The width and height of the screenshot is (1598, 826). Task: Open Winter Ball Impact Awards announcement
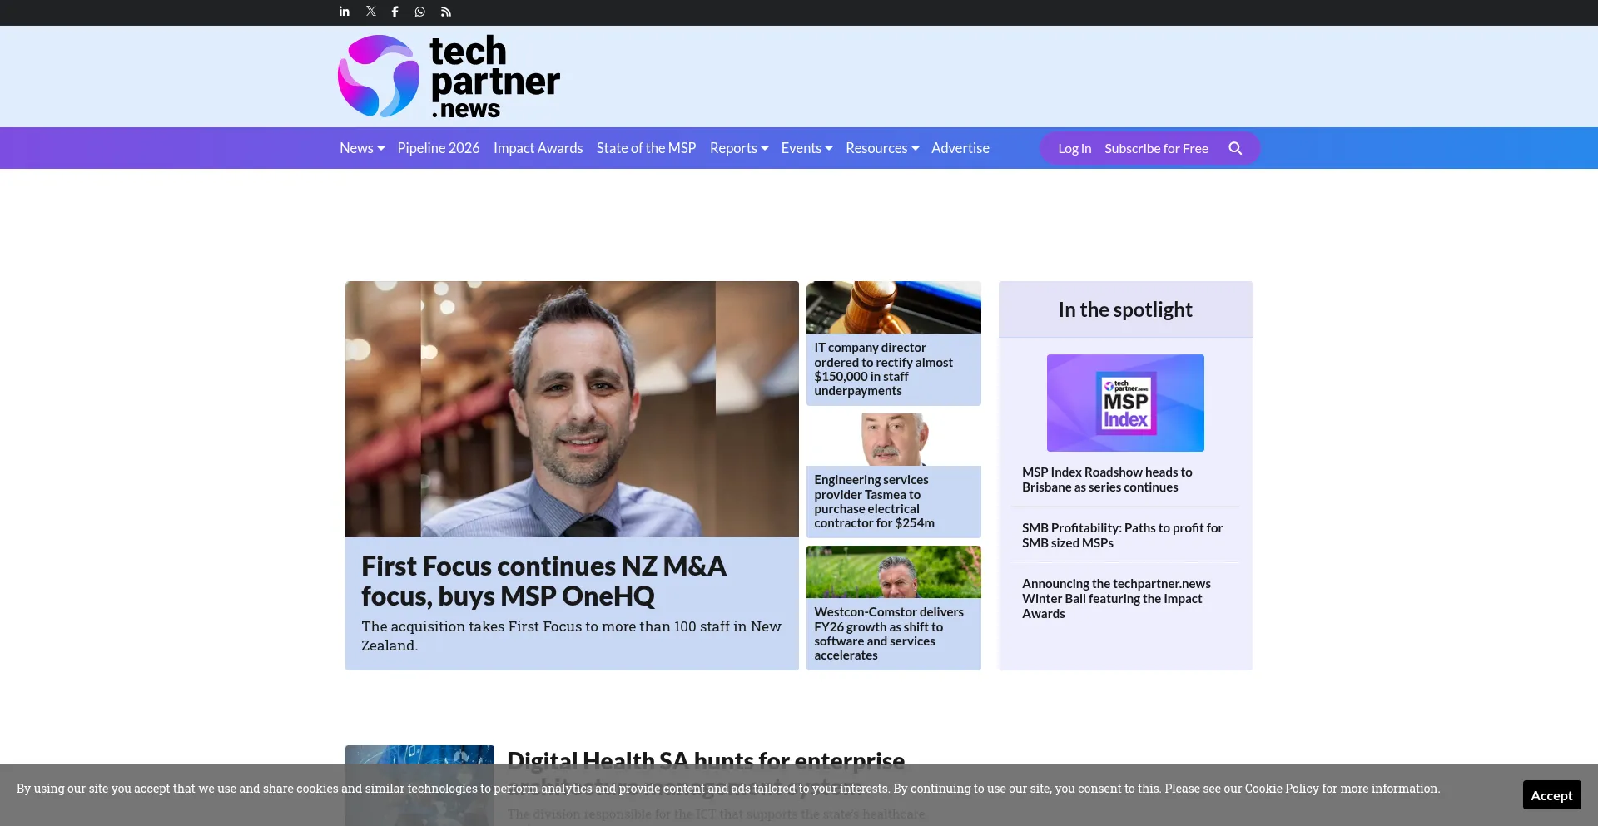[x=1116, y=599]
